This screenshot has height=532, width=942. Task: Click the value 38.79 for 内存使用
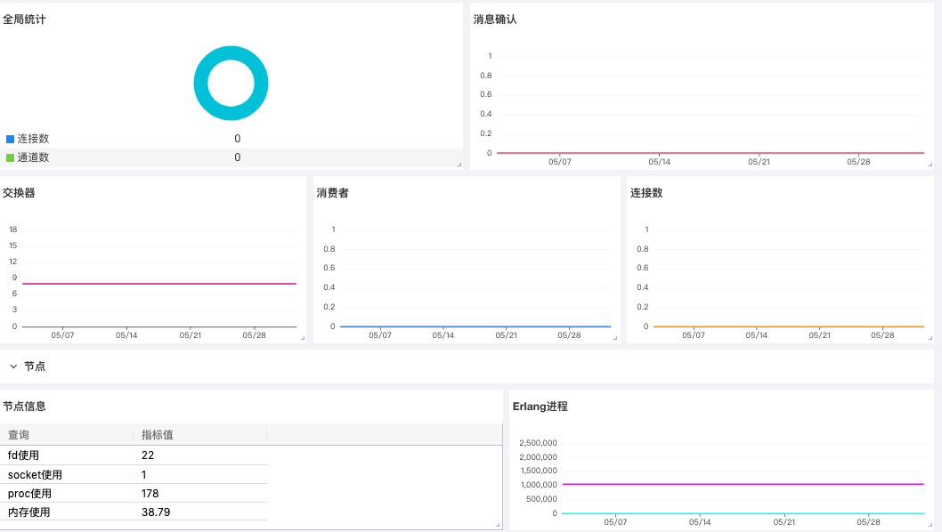(x=156, y=512)
